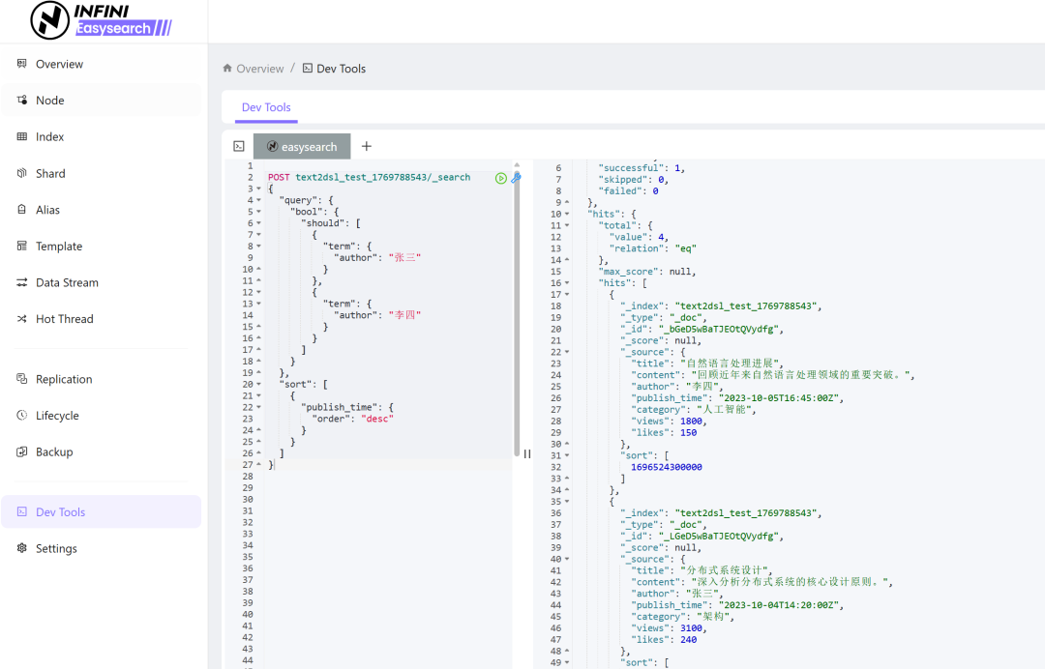Click the INFINI Easysearch logo
Viewport: 1045px width, 669px height.
pos(101,20)
